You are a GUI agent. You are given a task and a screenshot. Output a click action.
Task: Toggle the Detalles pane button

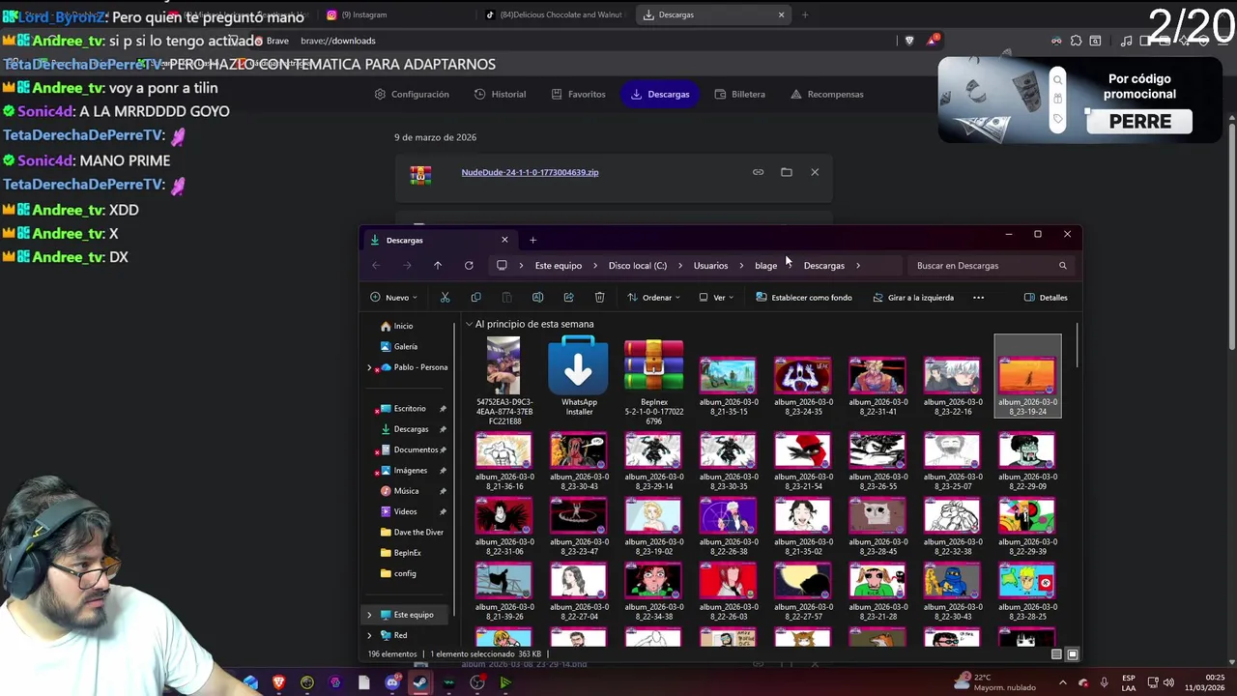point(1046,298)
